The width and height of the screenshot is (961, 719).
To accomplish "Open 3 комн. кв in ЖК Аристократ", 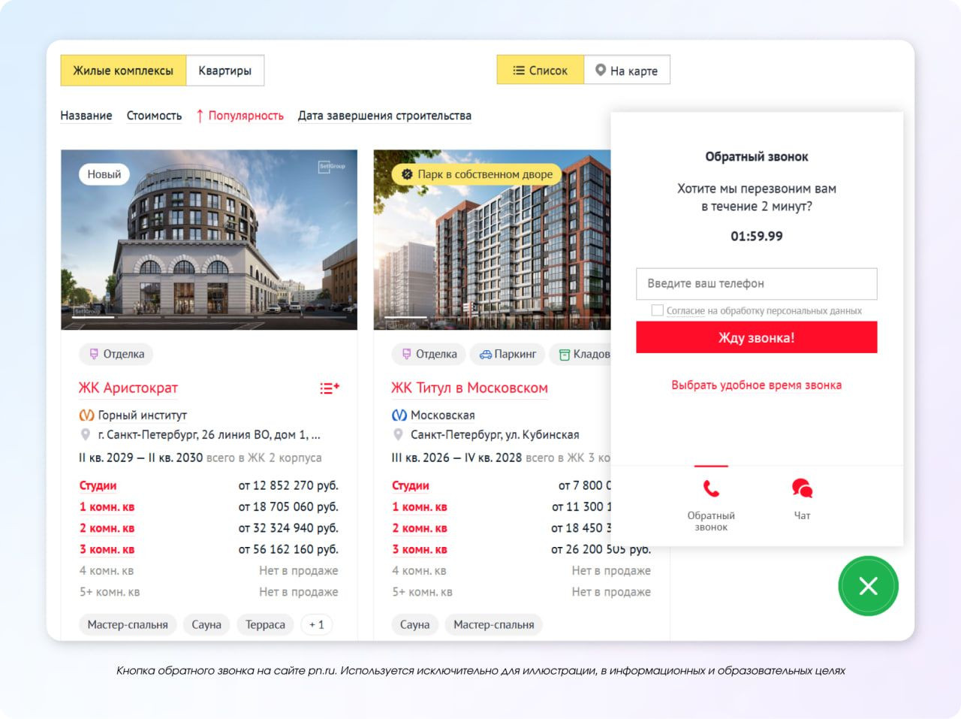I will (107, 549).
